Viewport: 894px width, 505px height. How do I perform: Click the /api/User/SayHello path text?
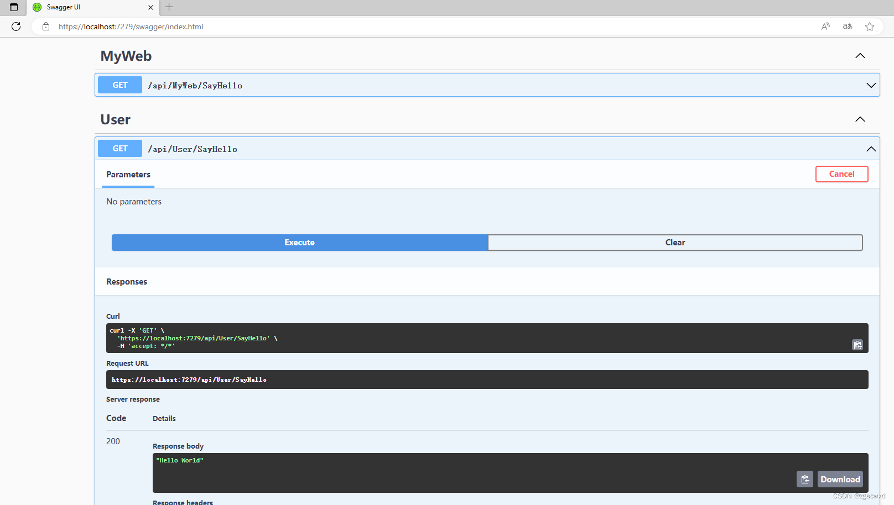[193, 149]
